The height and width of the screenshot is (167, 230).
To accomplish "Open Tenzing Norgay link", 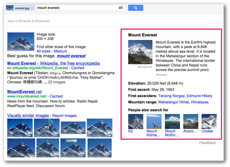I will coord(171,96).
